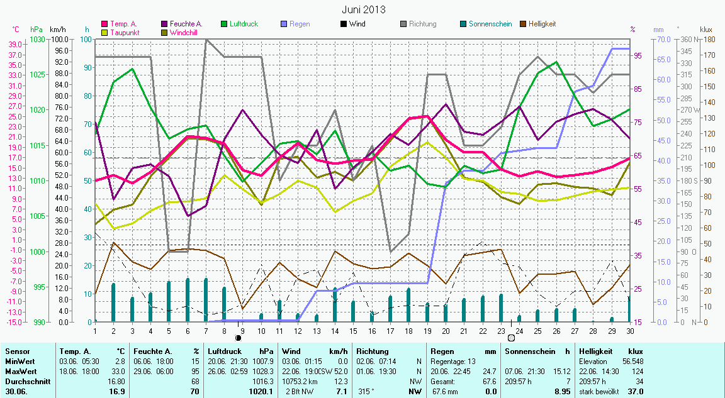This screenshot has height=398, width=725.
Task: Click the new moon icon below the x-axis
Action: click(x=239, y=338)
